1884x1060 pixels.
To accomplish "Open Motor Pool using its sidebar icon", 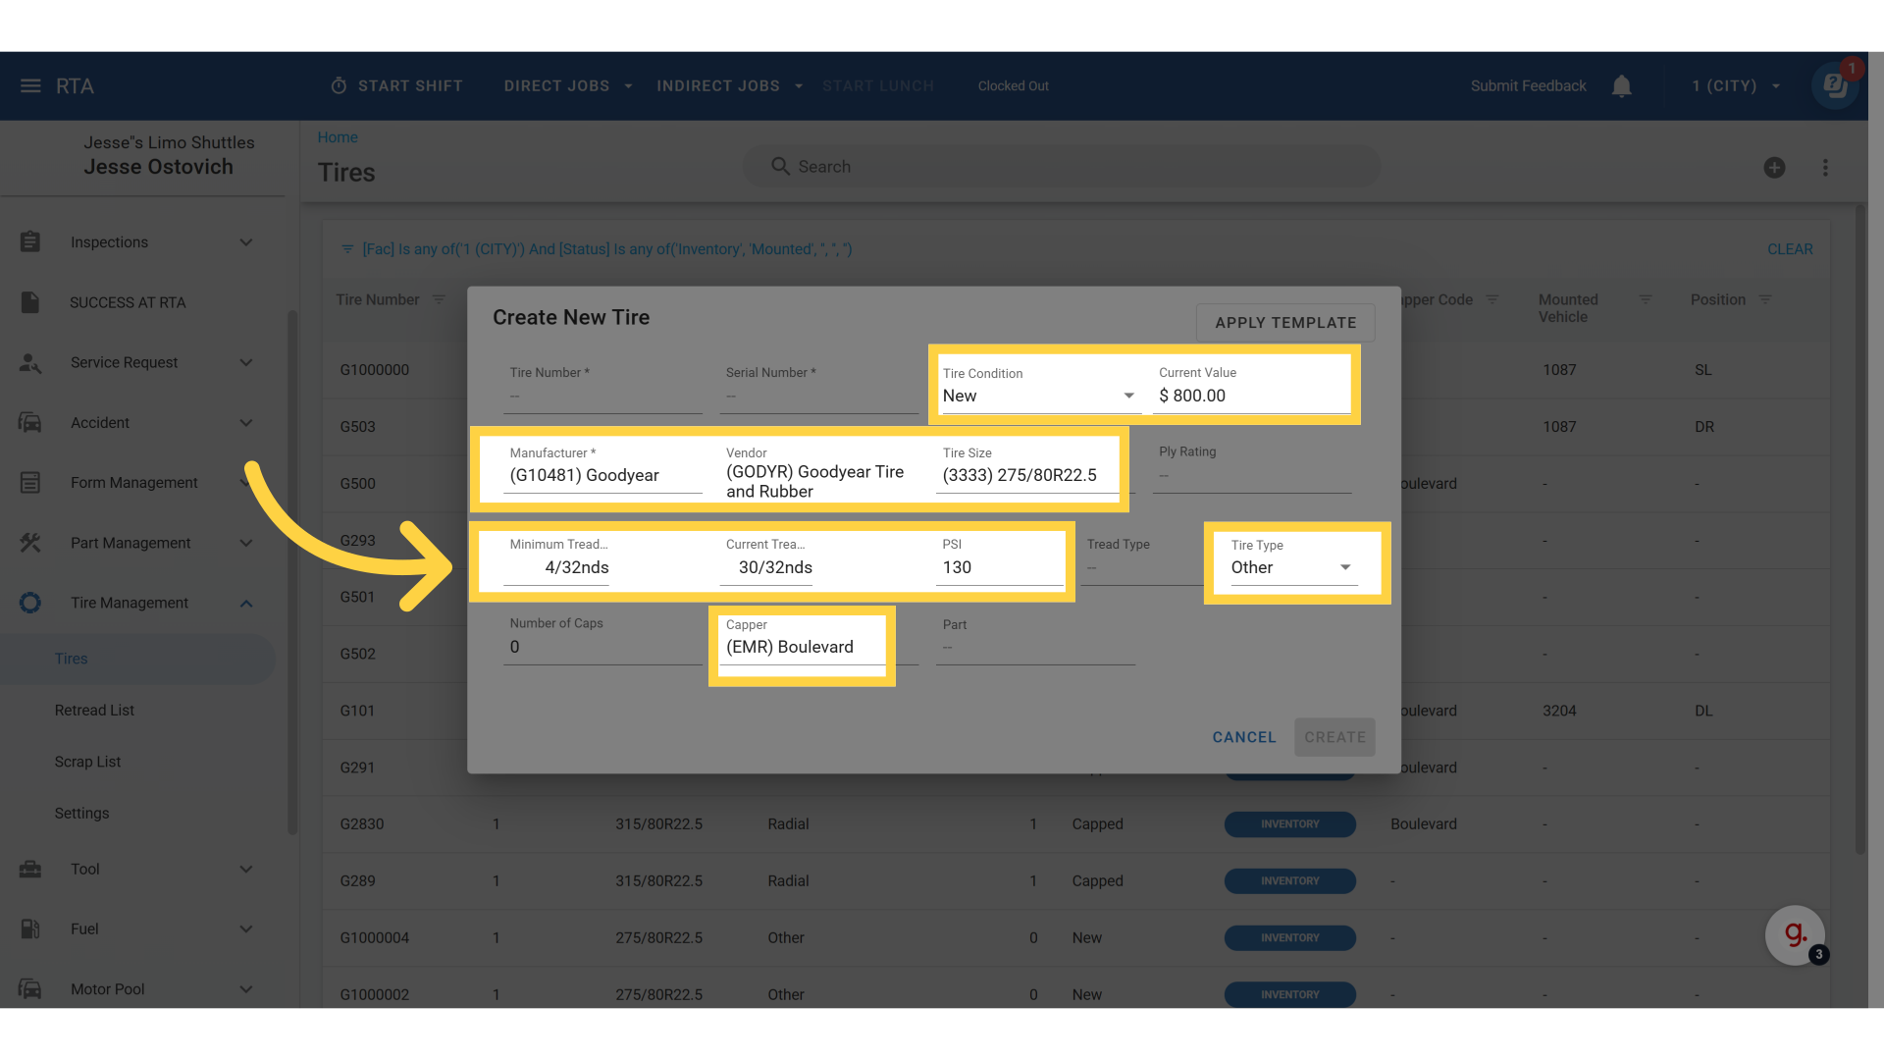I will click(30, 988).
